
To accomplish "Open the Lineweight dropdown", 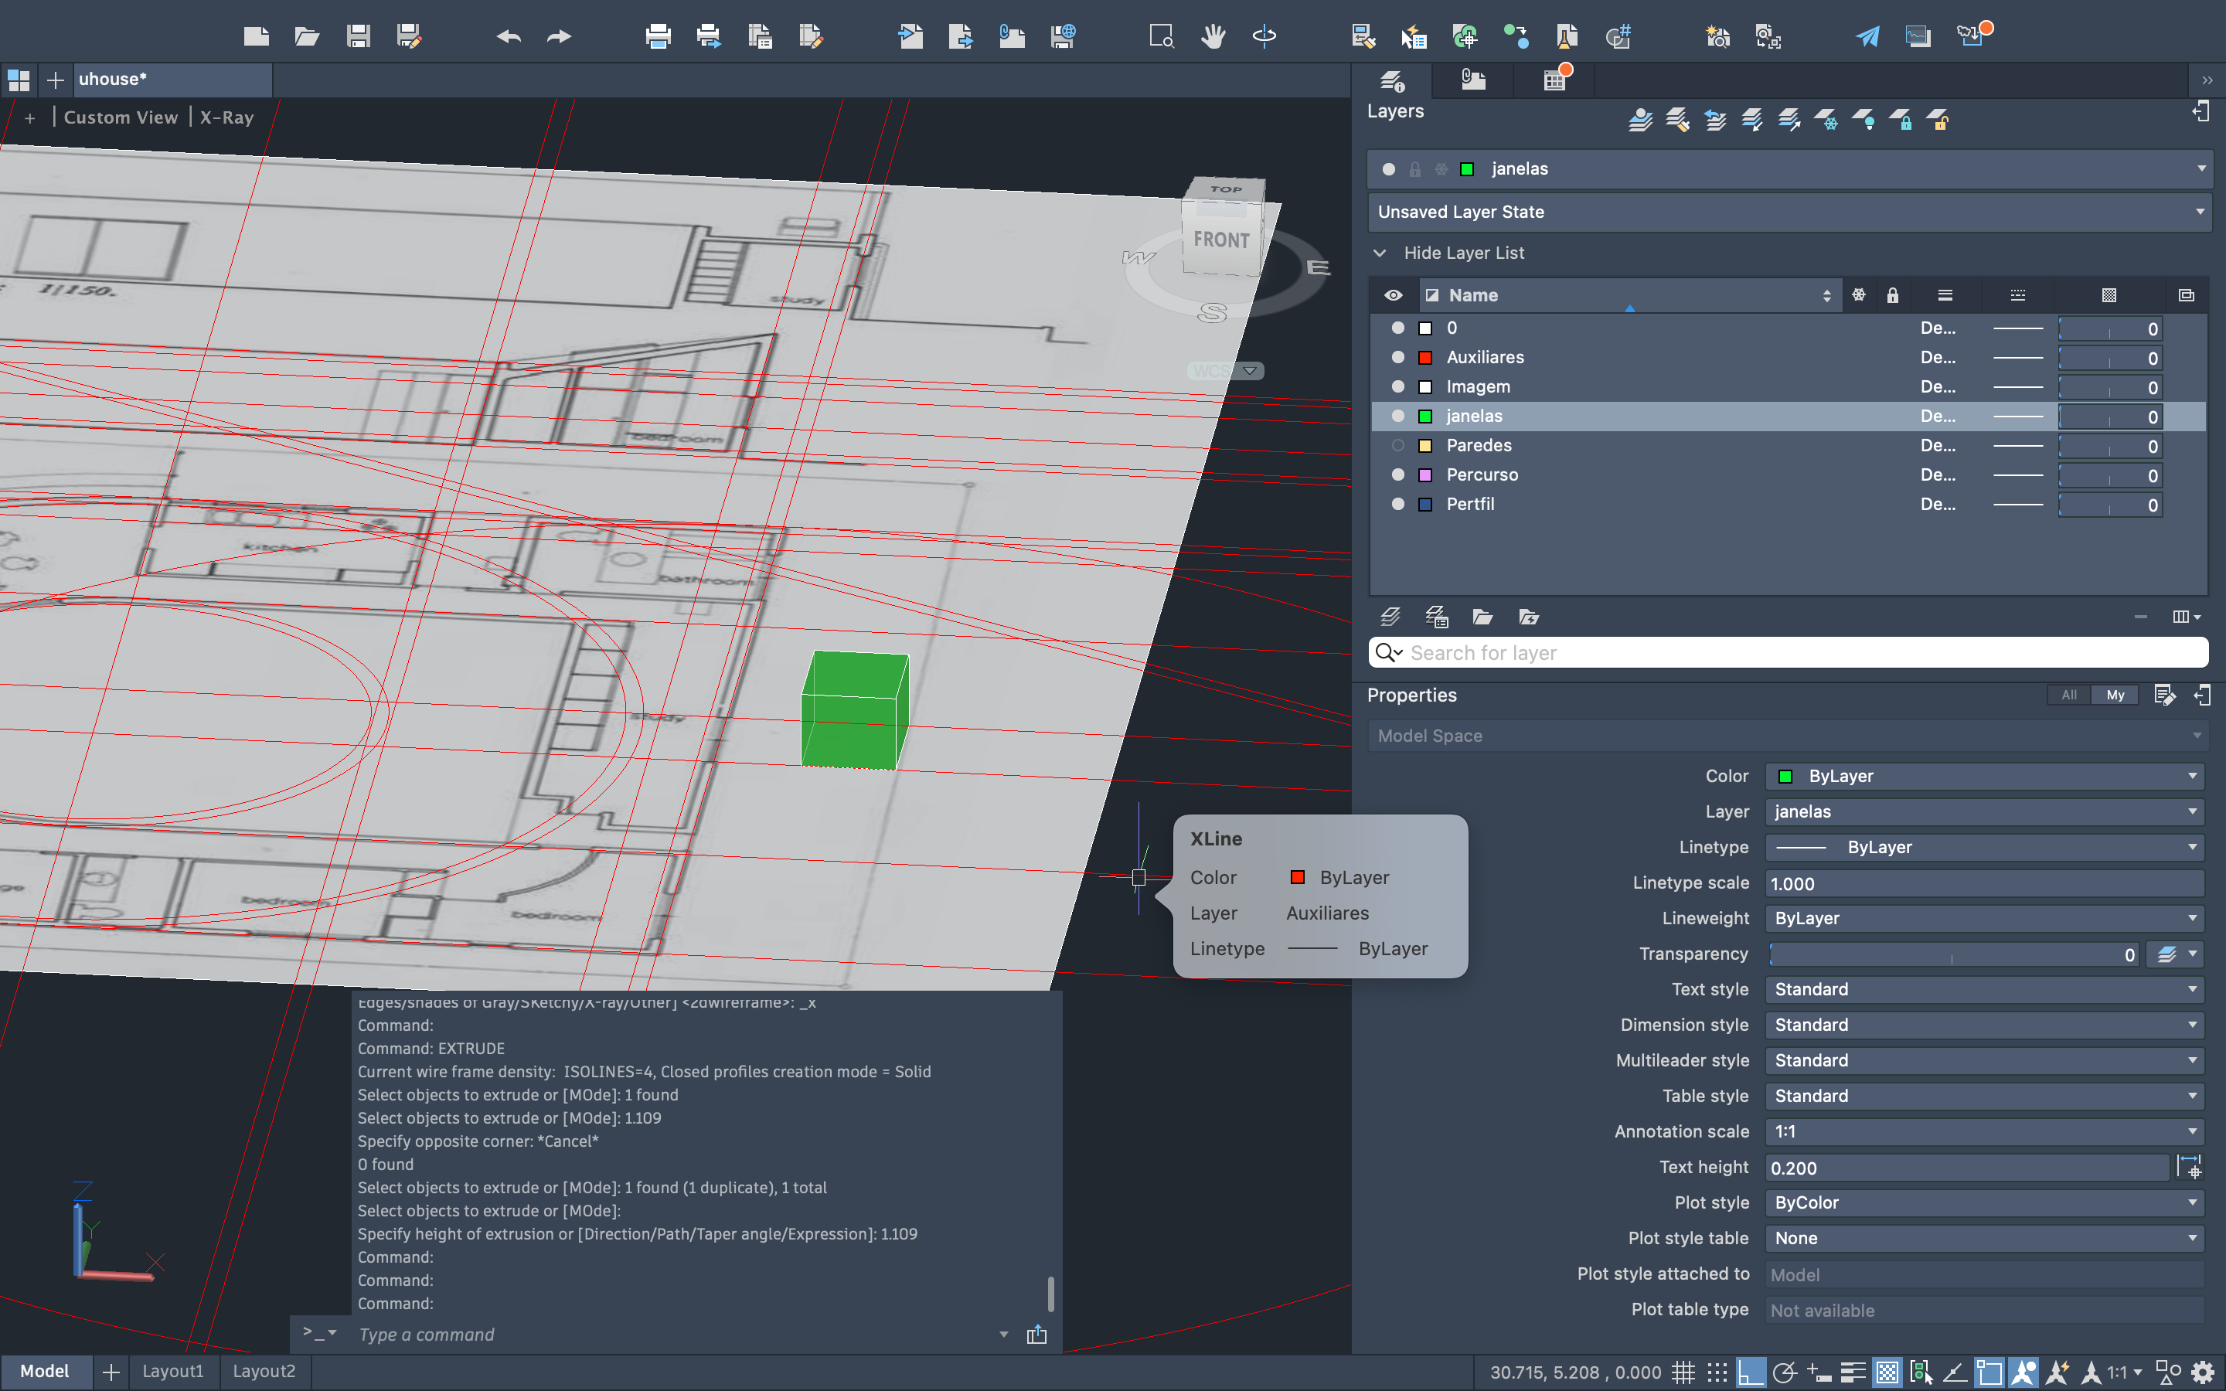I will [1985, 918].
